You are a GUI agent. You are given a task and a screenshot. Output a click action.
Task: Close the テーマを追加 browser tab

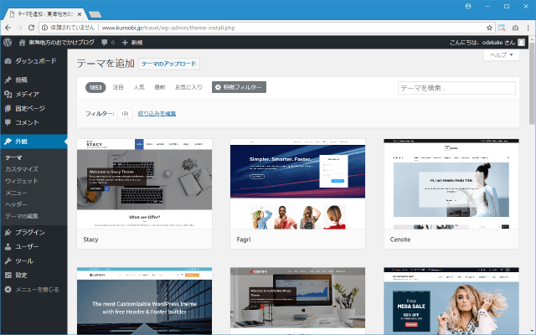click(80, 14)
